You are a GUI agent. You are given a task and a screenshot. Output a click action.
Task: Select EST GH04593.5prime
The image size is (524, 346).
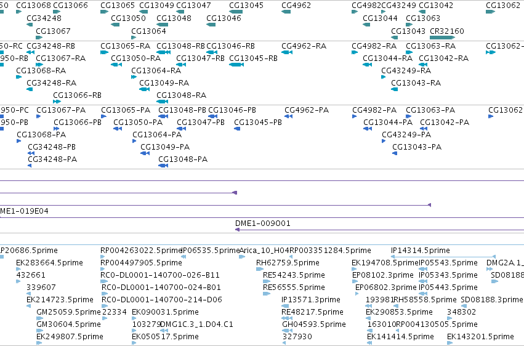(x=314, y=324)
